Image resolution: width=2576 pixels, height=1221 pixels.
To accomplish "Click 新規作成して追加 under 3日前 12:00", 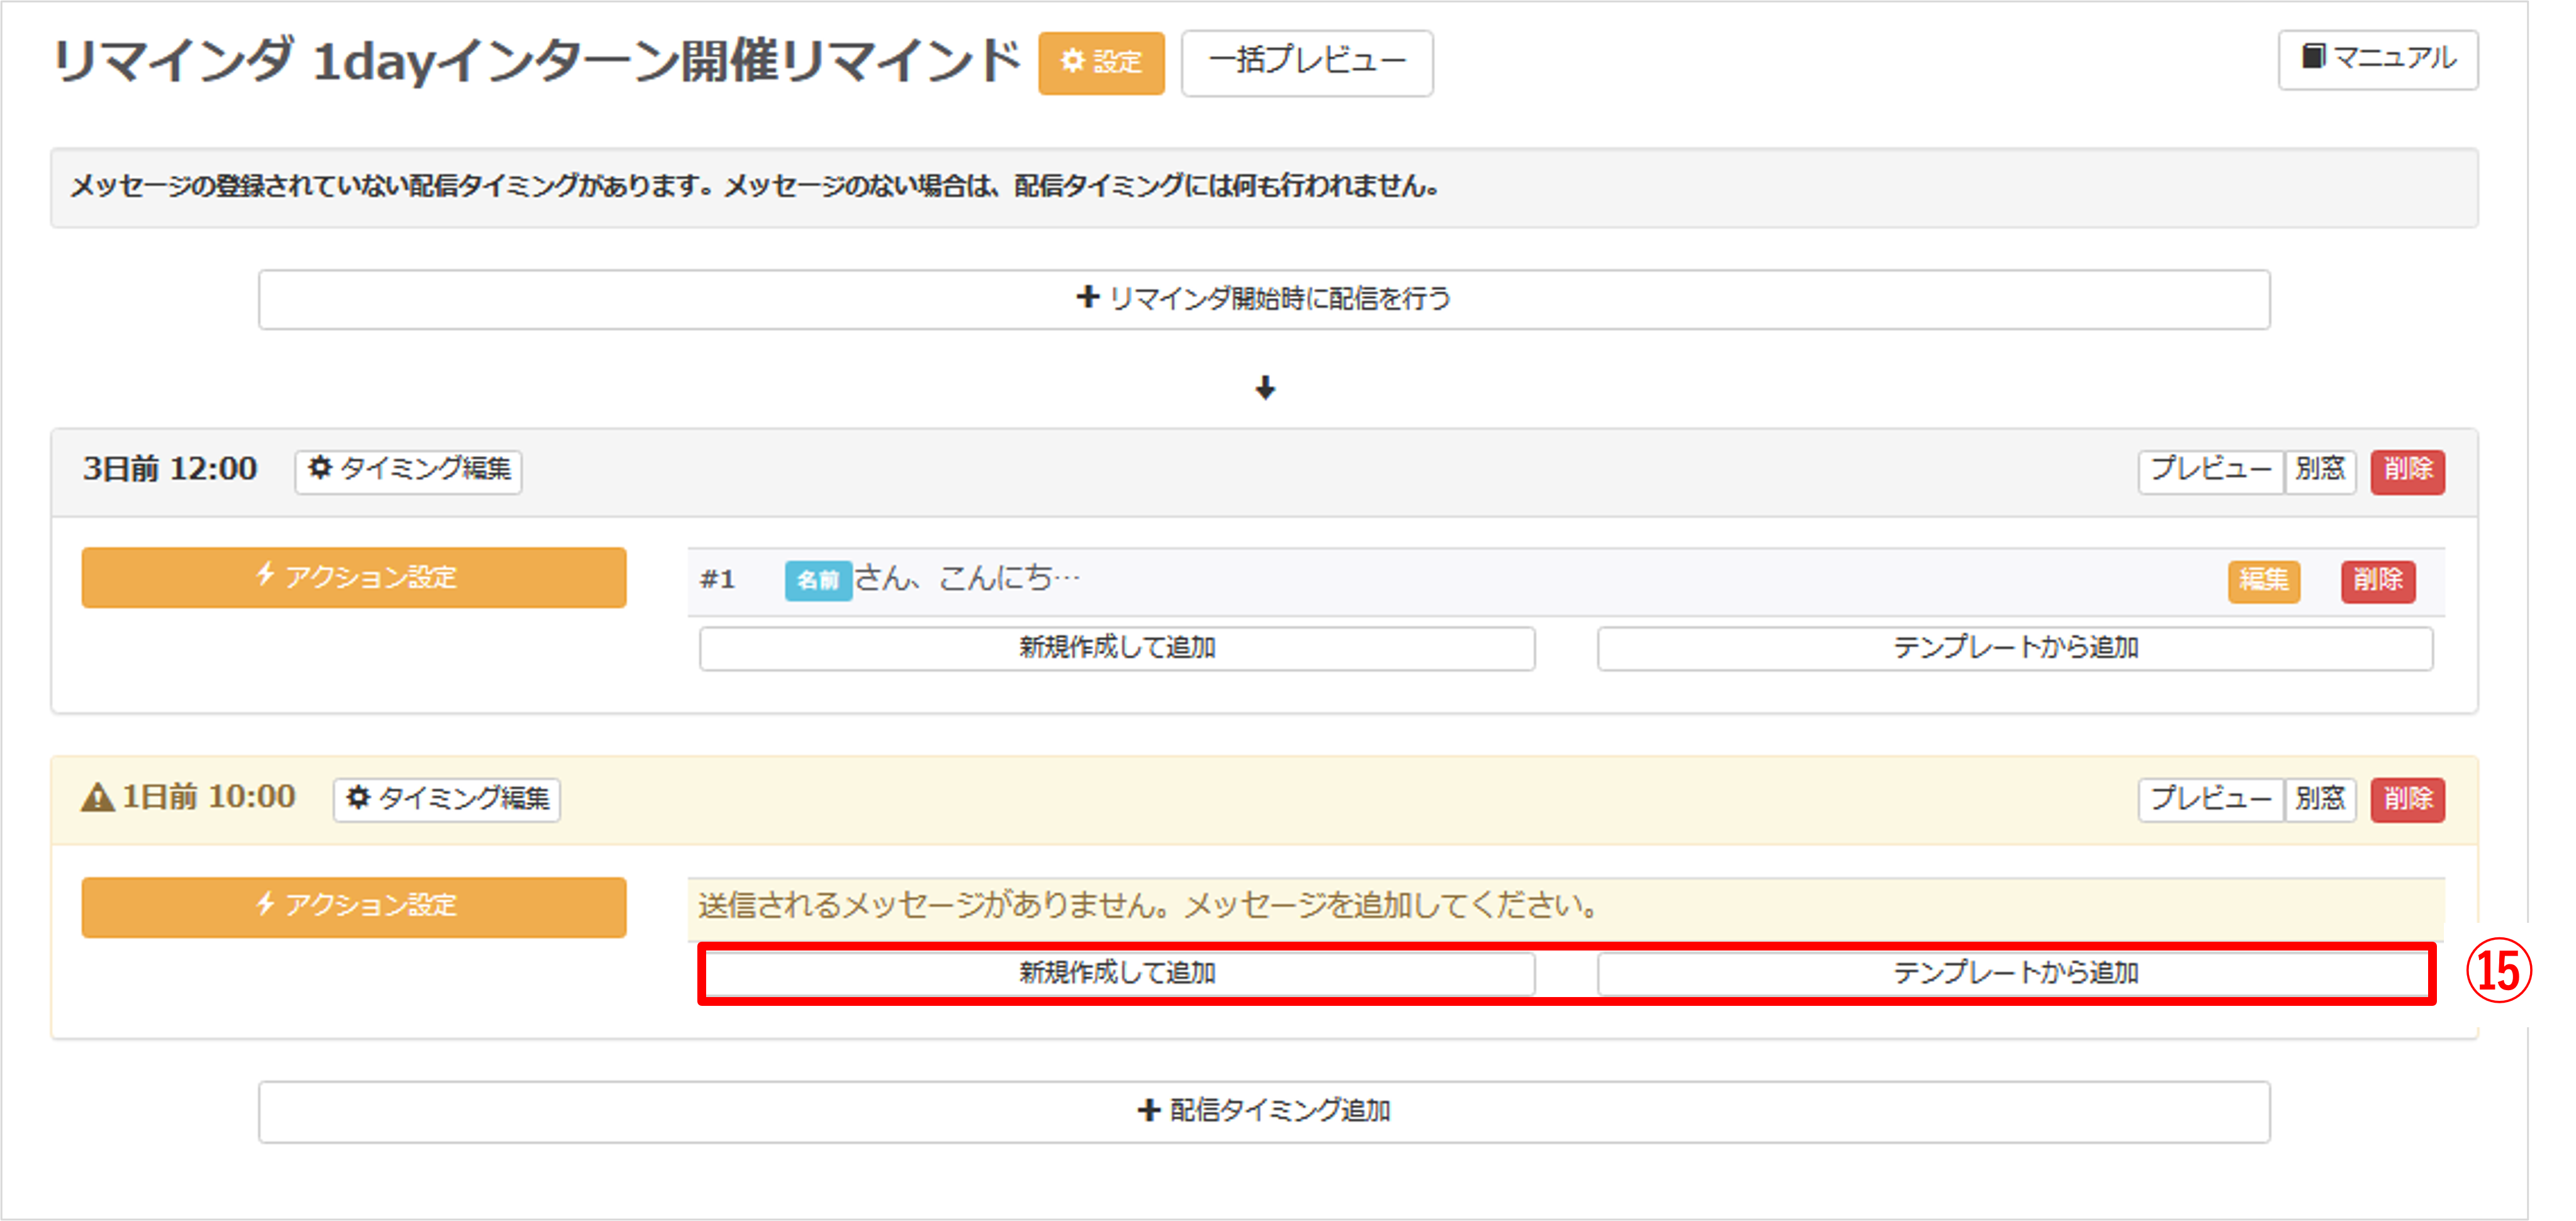I will (x=1117, y=649).
